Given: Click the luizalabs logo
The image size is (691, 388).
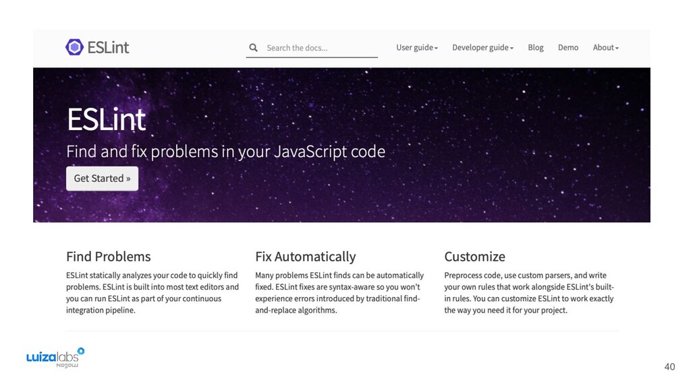Looking at the screenshot, I should click(55, 358).
